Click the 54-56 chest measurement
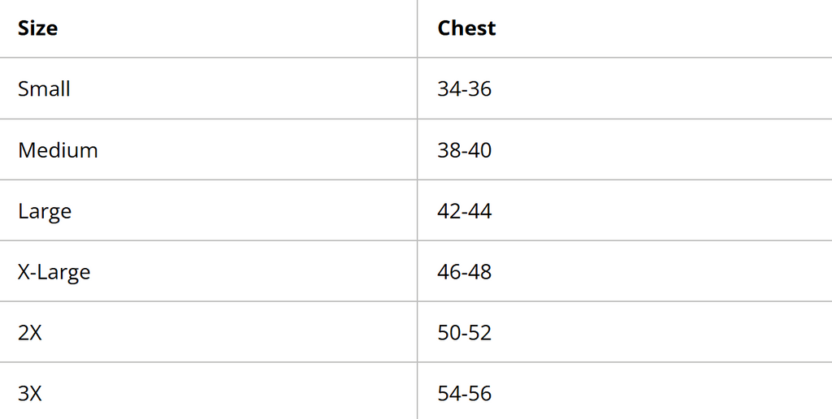The height and width of the screenshot is (419, 832). pos(464,394)
